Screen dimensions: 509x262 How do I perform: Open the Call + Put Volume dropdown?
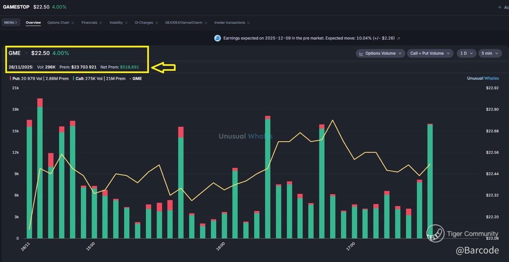click(430, 53)
